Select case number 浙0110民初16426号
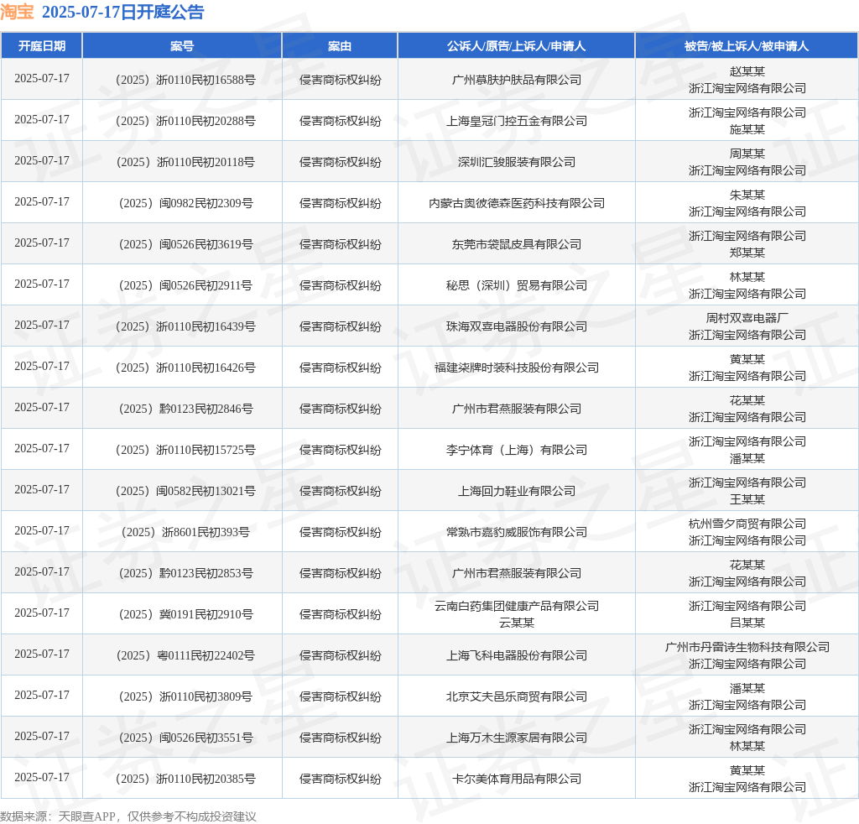This screenshot has height=824, width=859. pos(185,368)
